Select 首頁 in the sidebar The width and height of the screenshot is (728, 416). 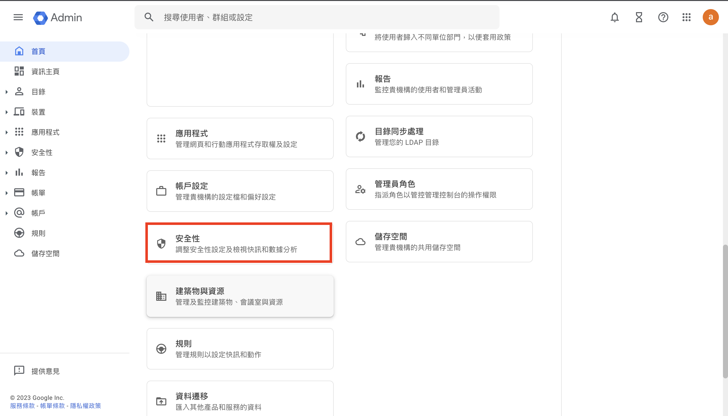coord(64,51)
